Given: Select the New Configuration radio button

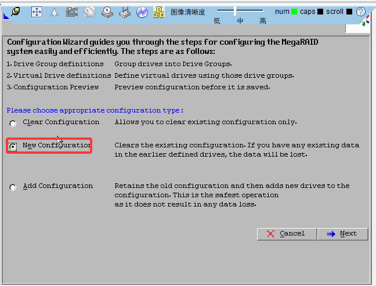Looking at the screenshot, I should 13,146.
